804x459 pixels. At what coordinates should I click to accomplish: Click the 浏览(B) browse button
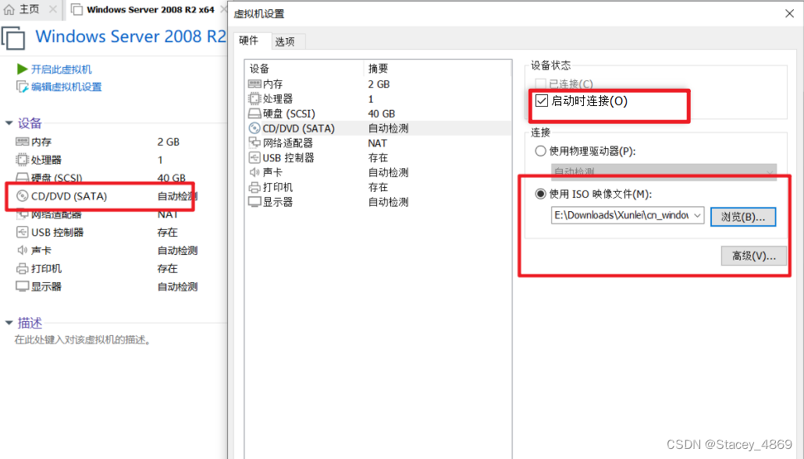[742, 217]
